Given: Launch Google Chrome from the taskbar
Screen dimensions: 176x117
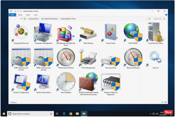Looking at the screenshot, I should (71, 114).
